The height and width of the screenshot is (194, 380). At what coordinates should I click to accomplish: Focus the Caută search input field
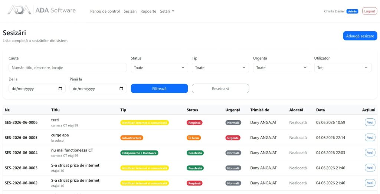coord(68,68)
